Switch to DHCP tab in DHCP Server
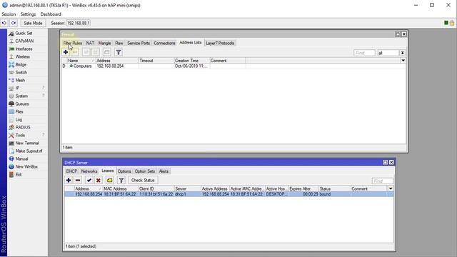Image resolution: width=457 pixels, height=257 pixels. coord(71,171)
